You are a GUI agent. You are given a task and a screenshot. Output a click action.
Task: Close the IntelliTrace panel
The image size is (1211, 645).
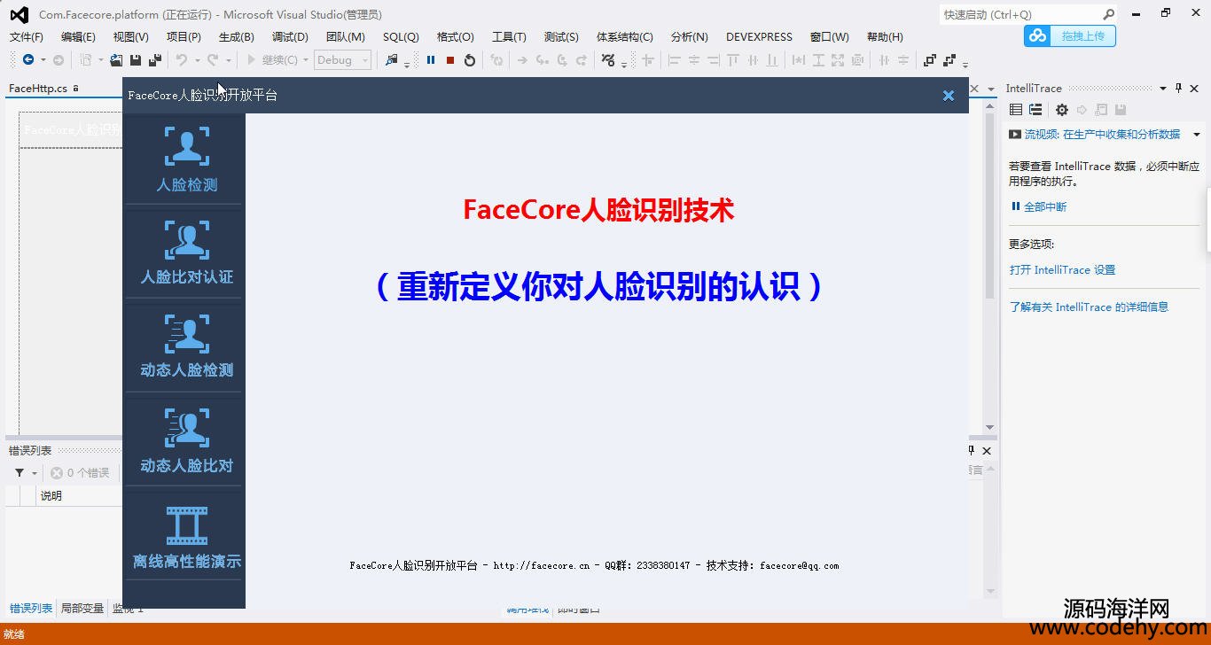coord(1196,89)
